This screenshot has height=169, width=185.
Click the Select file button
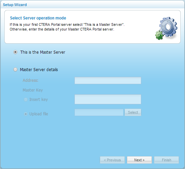[x=133, y=112]
